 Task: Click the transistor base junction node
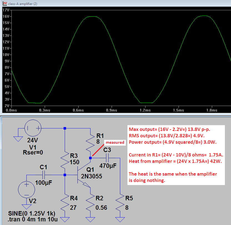click(x=65, y=175)
